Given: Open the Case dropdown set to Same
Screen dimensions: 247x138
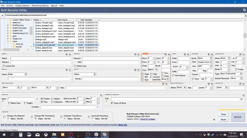Looking at the screenshot, I should tap(85, 74).
